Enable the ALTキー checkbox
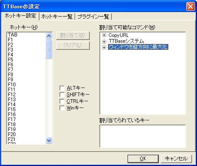The image size is (197, 166). [x=62, y=88]
